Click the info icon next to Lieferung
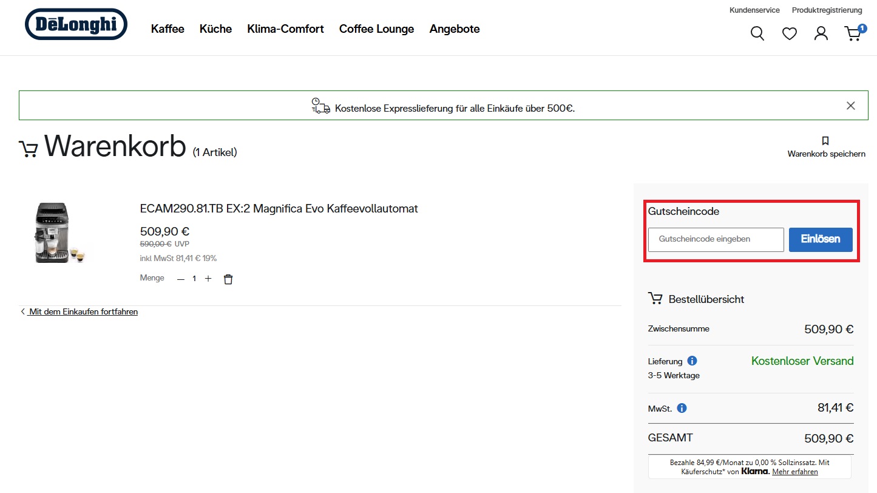This screenshot has height=493, width=877. click(x=692, y=361)
